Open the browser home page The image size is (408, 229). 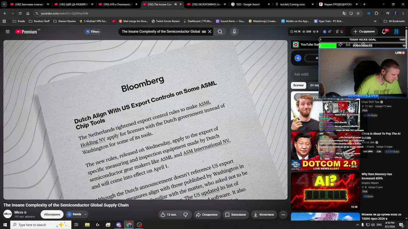28,13
